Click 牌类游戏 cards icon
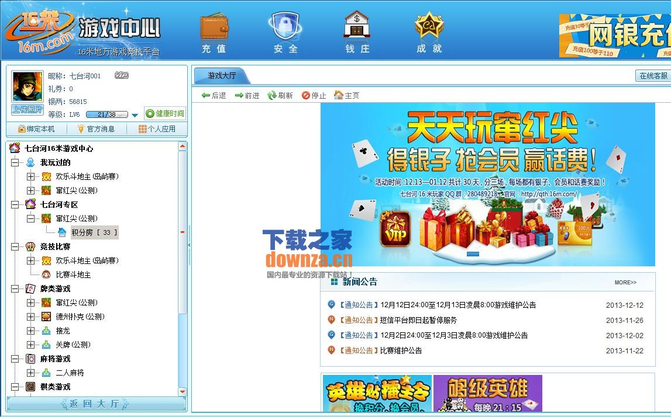Image resolution: width=671 pixels, height=417 pixels. (x=30, y=289)
